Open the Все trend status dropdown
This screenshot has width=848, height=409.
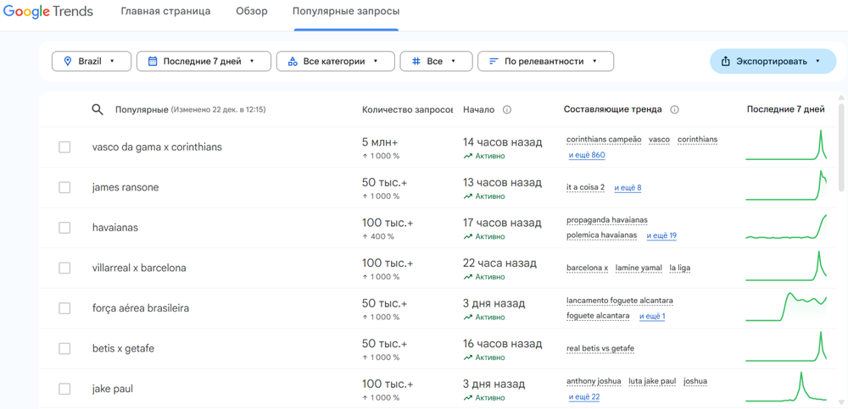click(x=436, y=61)
